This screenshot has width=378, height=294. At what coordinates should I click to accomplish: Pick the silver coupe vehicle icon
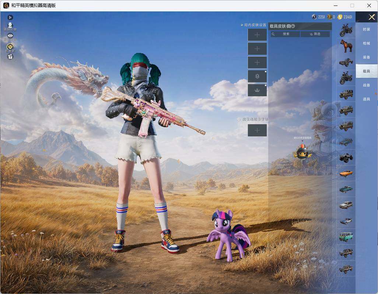(346, 205)
